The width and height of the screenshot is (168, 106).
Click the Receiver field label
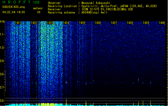pyautogui.click(x=54, y=9)
